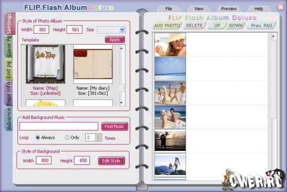Open the Help menu

[x=259, y=9]
